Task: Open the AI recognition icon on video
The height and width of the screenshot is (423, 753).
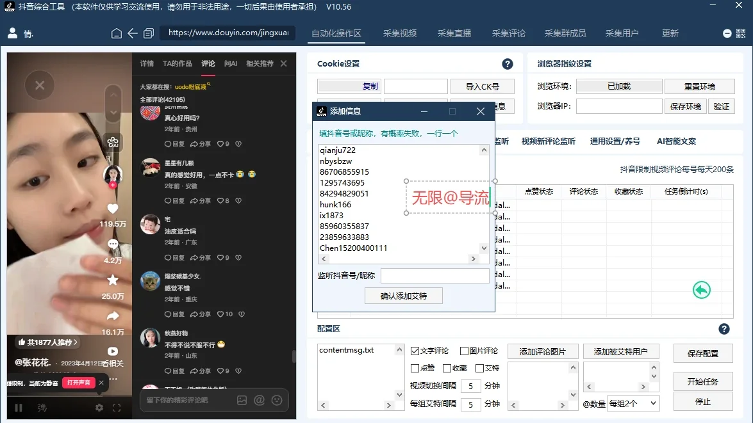Action: (x=113, y=142)
